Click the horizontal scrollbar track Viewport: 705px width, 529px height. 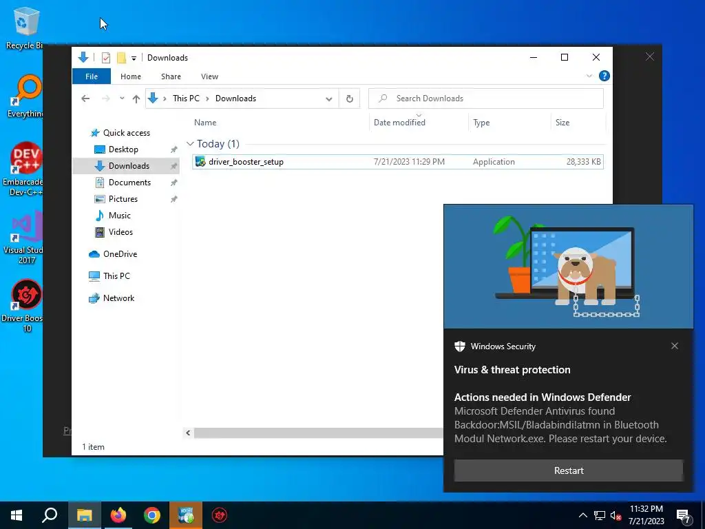318,433
